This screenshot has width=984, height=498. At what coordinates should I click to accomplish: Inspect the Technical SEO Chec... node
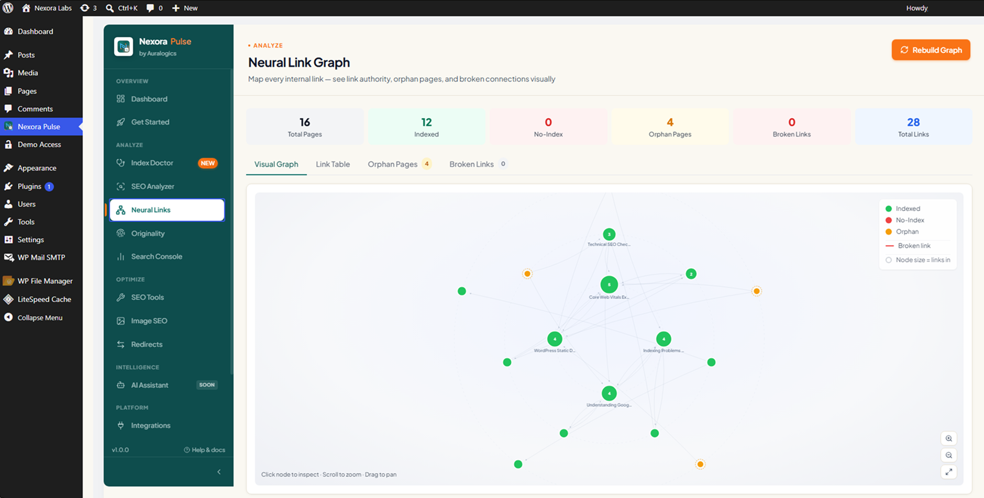click(x=609, y=234)
